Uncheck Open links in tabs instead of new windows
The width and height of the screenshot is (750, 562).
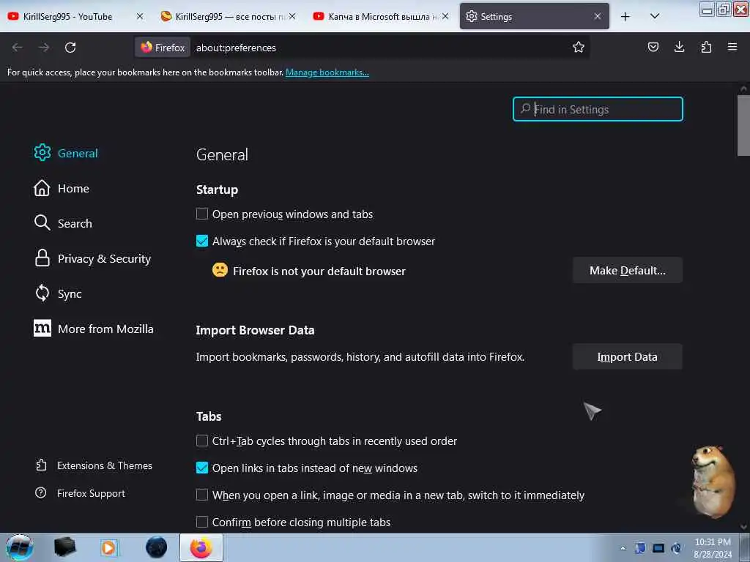point(202,468)
